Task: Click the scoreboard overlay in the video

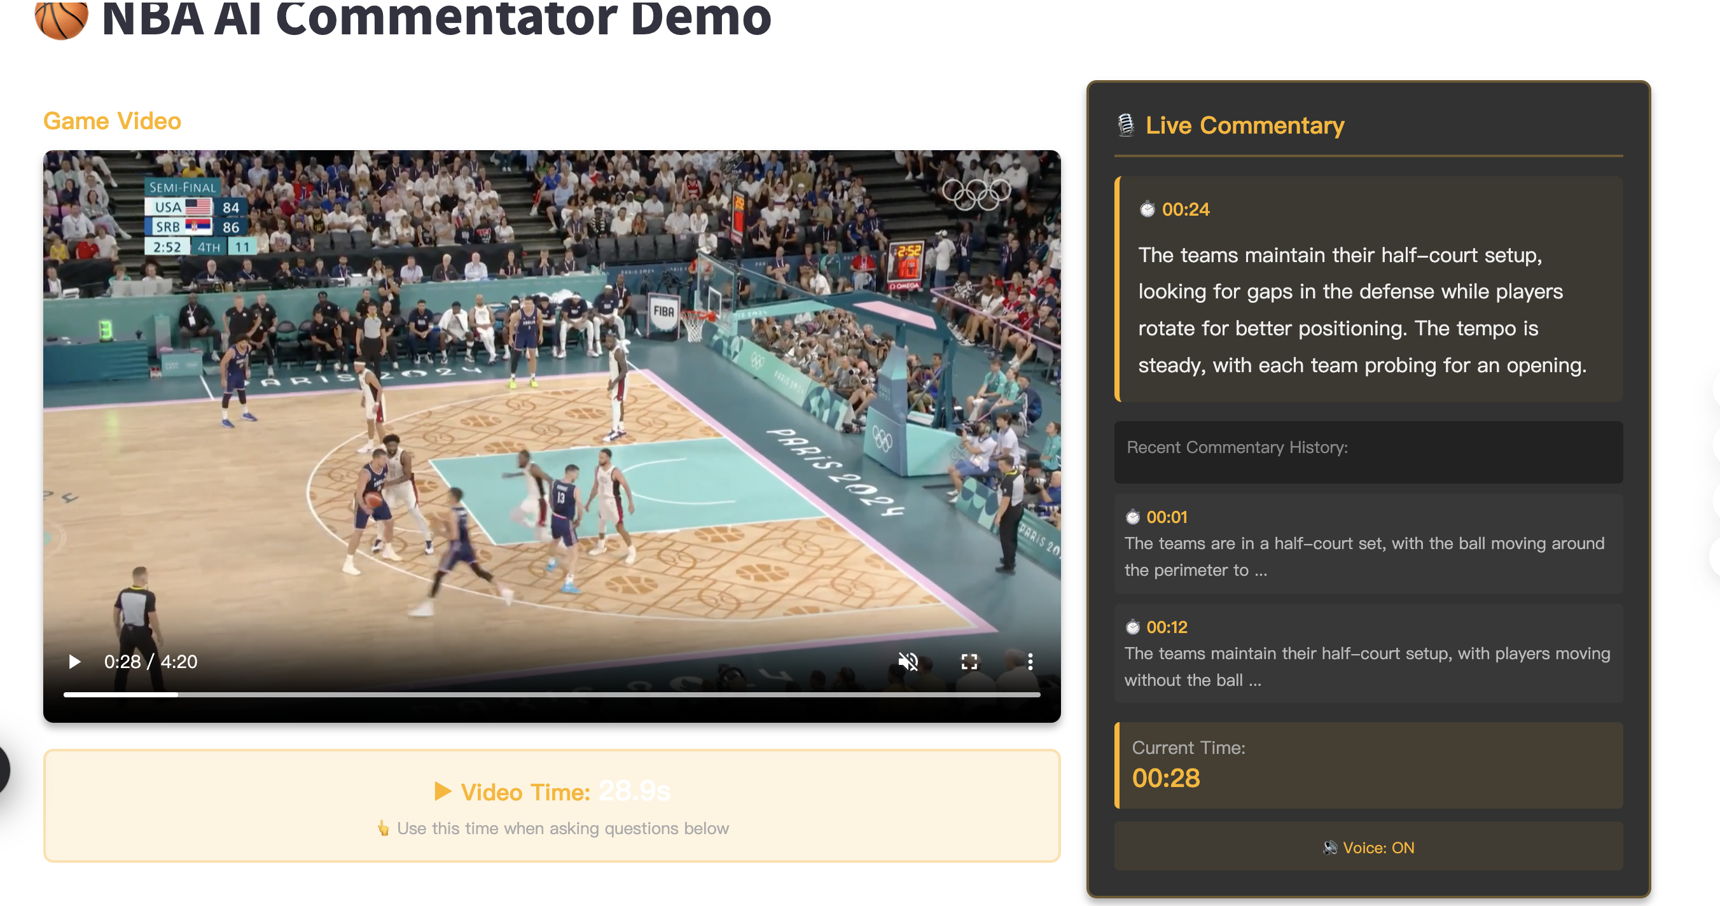Action: (200, 217)
